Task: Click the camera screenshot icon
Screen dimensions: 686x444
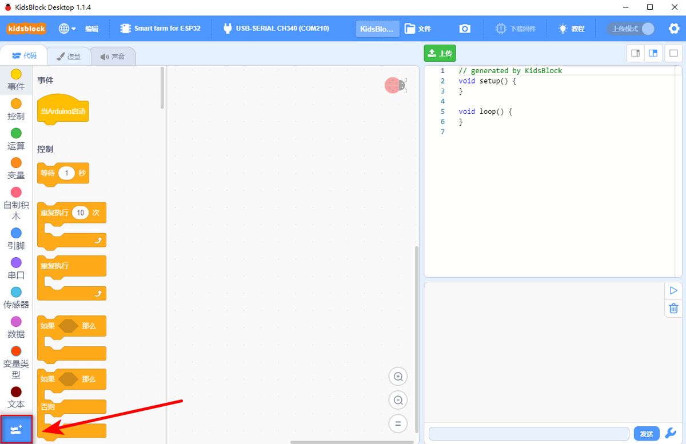Action: [x=465, y=29]
